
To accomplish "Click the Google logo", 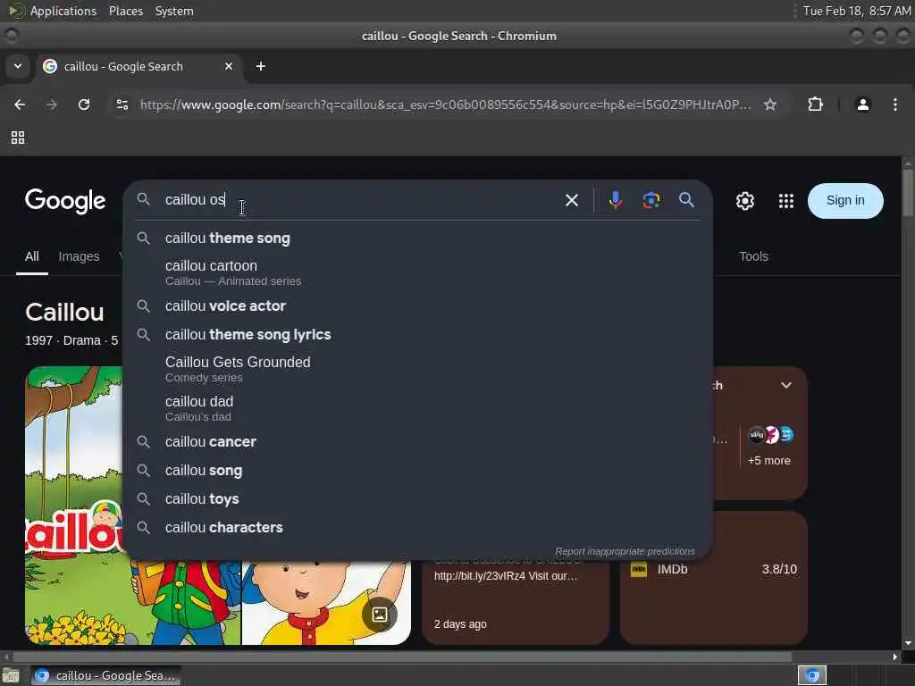I will (65, 201).
